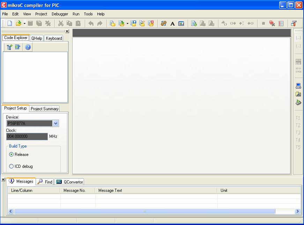Click the letter A font icon
This screenshot has width=304, height=225.
[172, 24]
